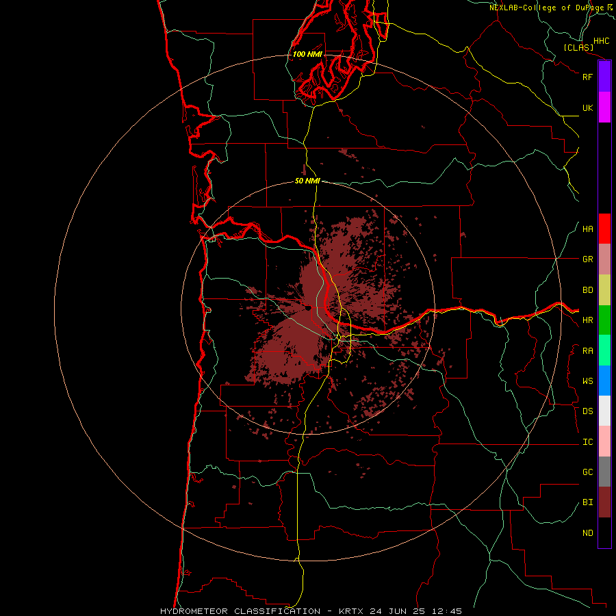Click the HA red legend swatch
This screenshot has width=616, height=616.
point(604,229)
